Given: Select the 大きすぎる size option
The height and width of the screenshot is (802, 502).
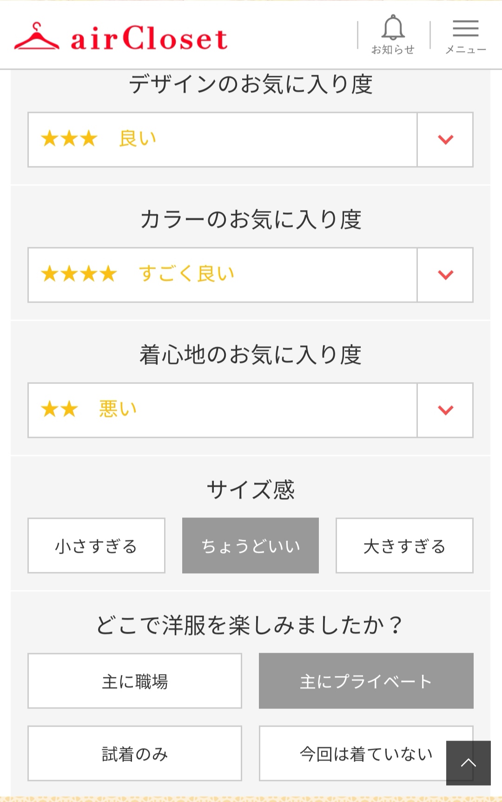Looking at the screenshot, I should coord(404,545).
